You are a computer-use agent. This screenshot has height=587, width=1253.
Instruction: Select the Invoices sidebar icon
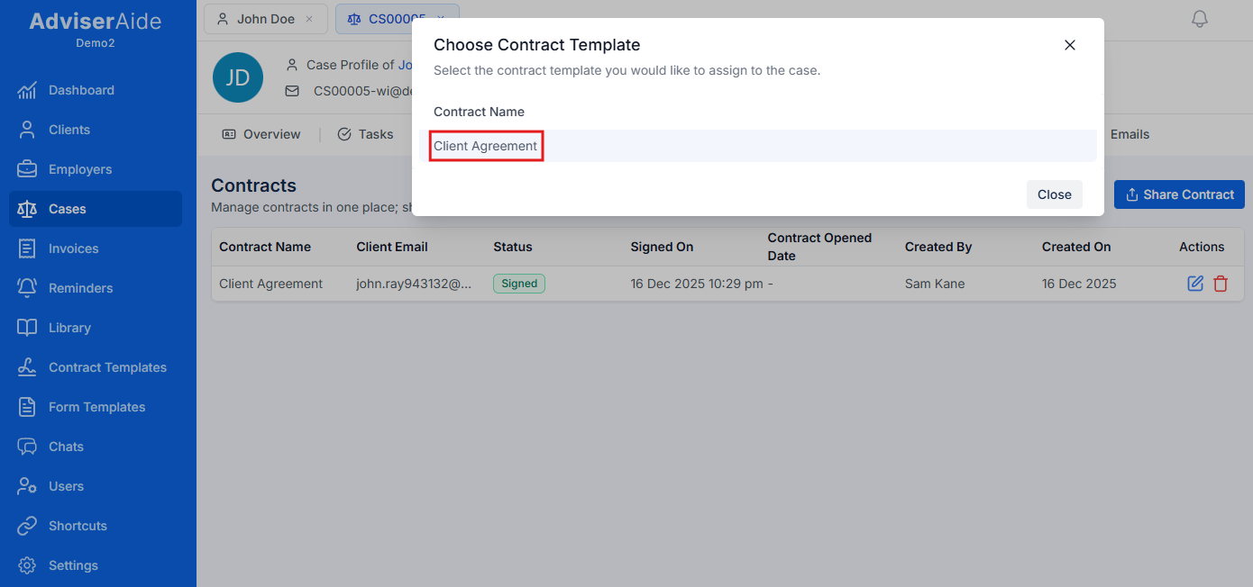click(27, 248)
